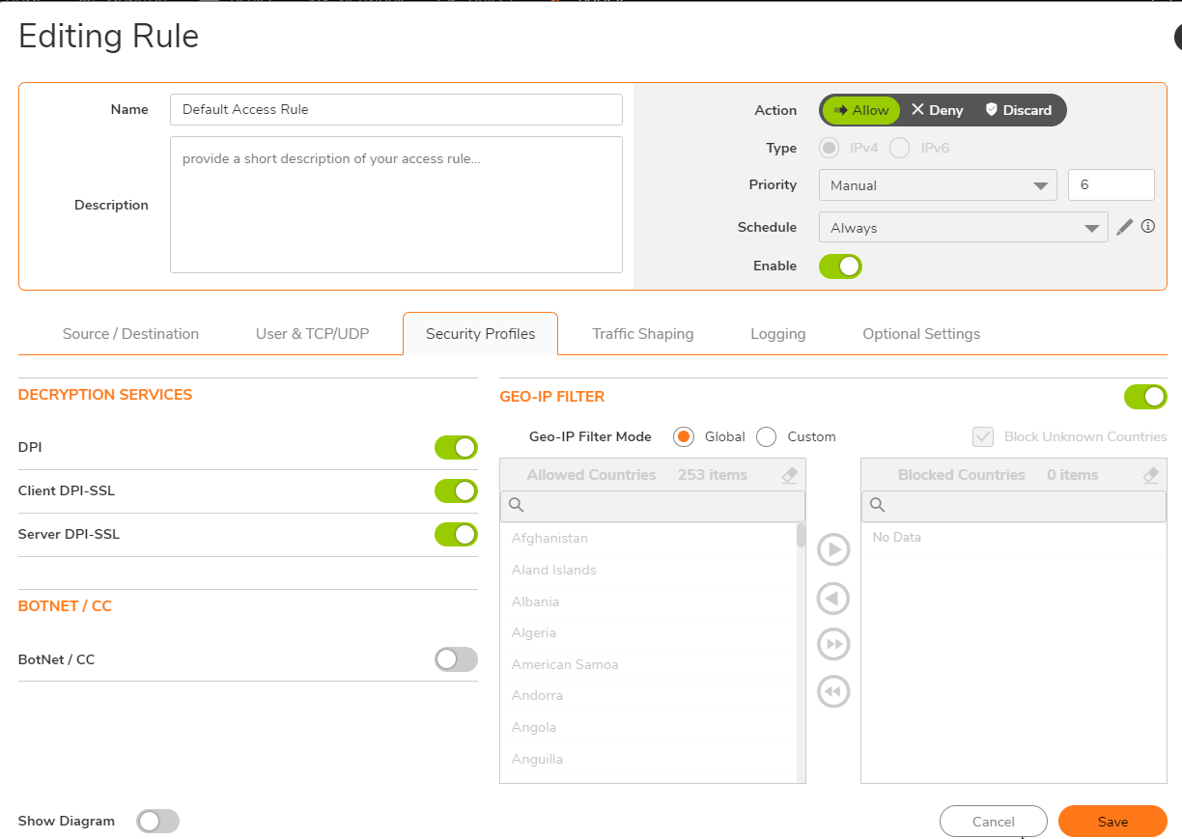1182x839 pixels.
Task: Clear Allowed Countries list with eraser icon
Action: [789, 475]
